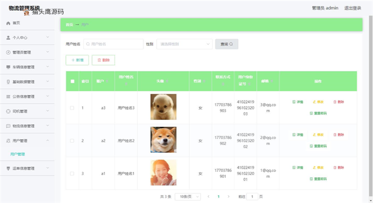Image resolution: width=373 pixels, height=203 pixels.
Task: Open the 10条/页 page size dropdown
Action: (x=188, y=197)
